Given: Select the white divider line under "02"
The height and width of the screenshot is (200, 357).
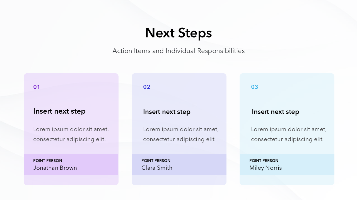Looking at the screenshot, I should (179, 97).
